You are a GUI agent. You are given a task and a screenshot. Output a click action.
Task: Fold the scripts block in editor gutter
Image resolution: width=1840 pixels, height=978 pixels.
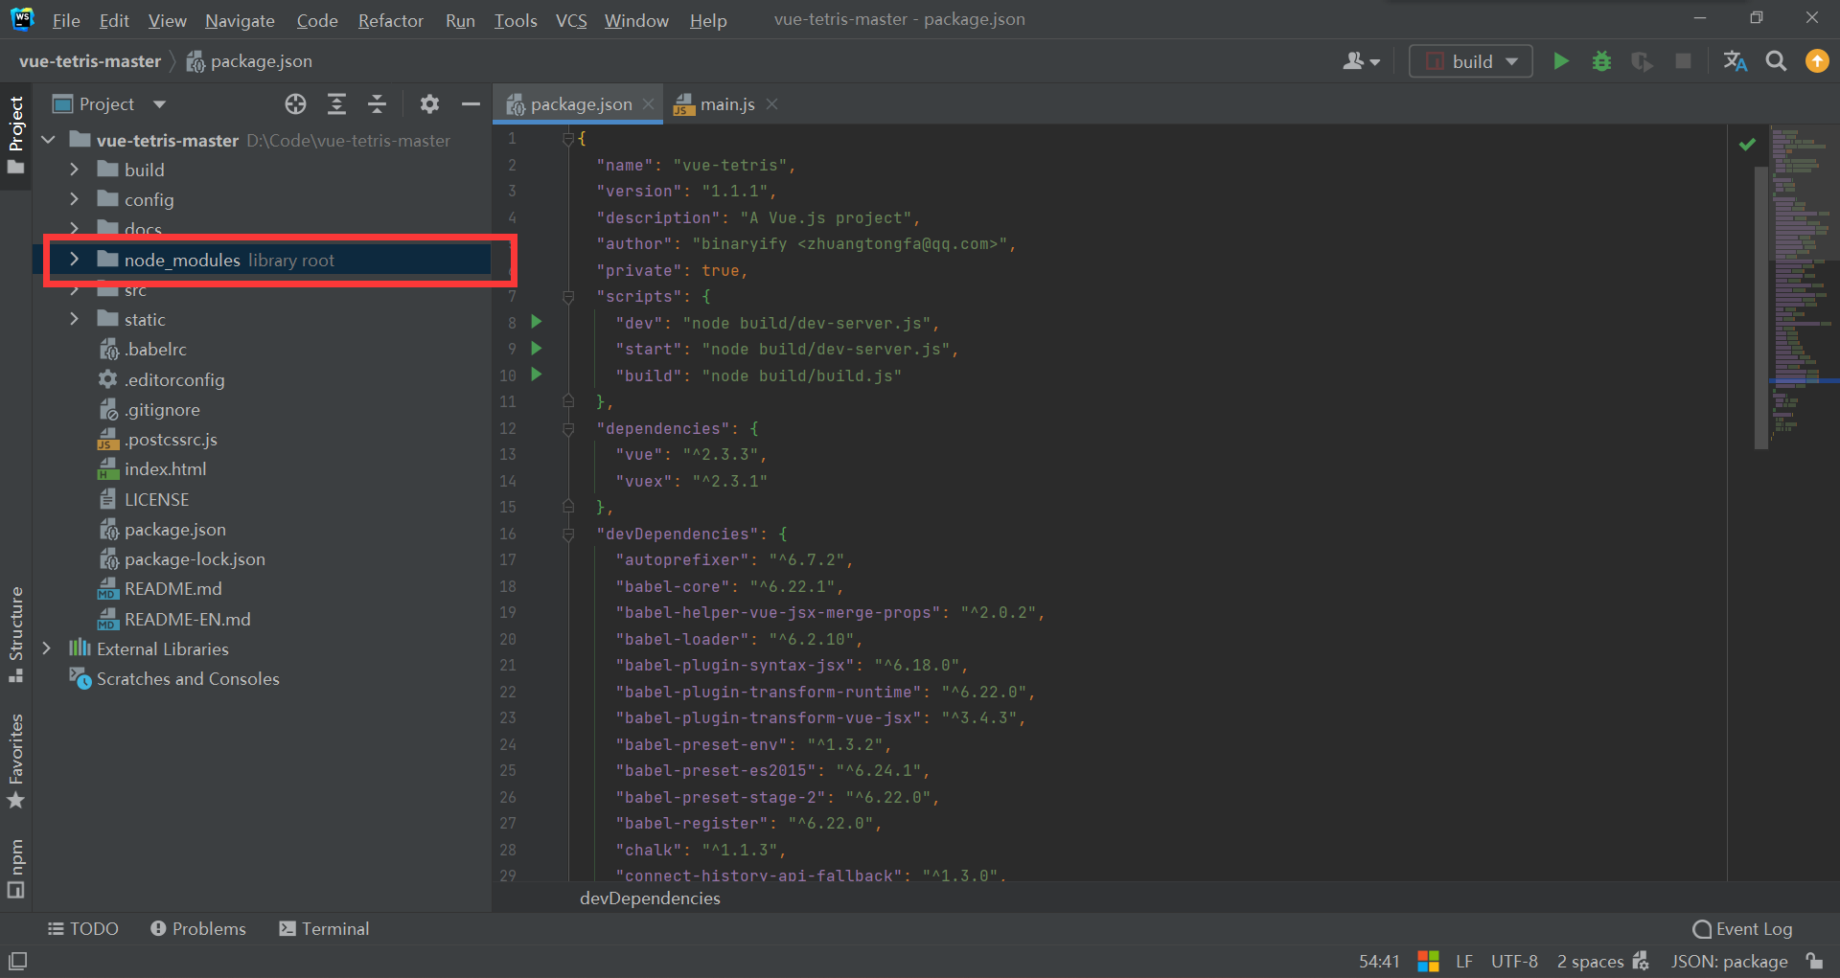[568, 297]
